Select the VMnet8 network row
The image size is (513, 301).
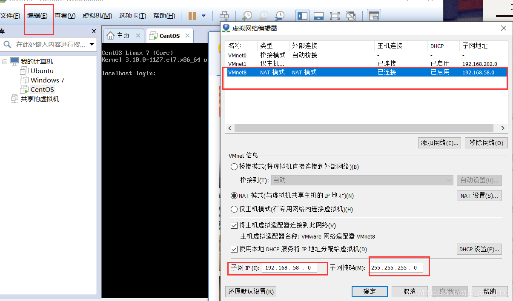(x=366, y=72)
